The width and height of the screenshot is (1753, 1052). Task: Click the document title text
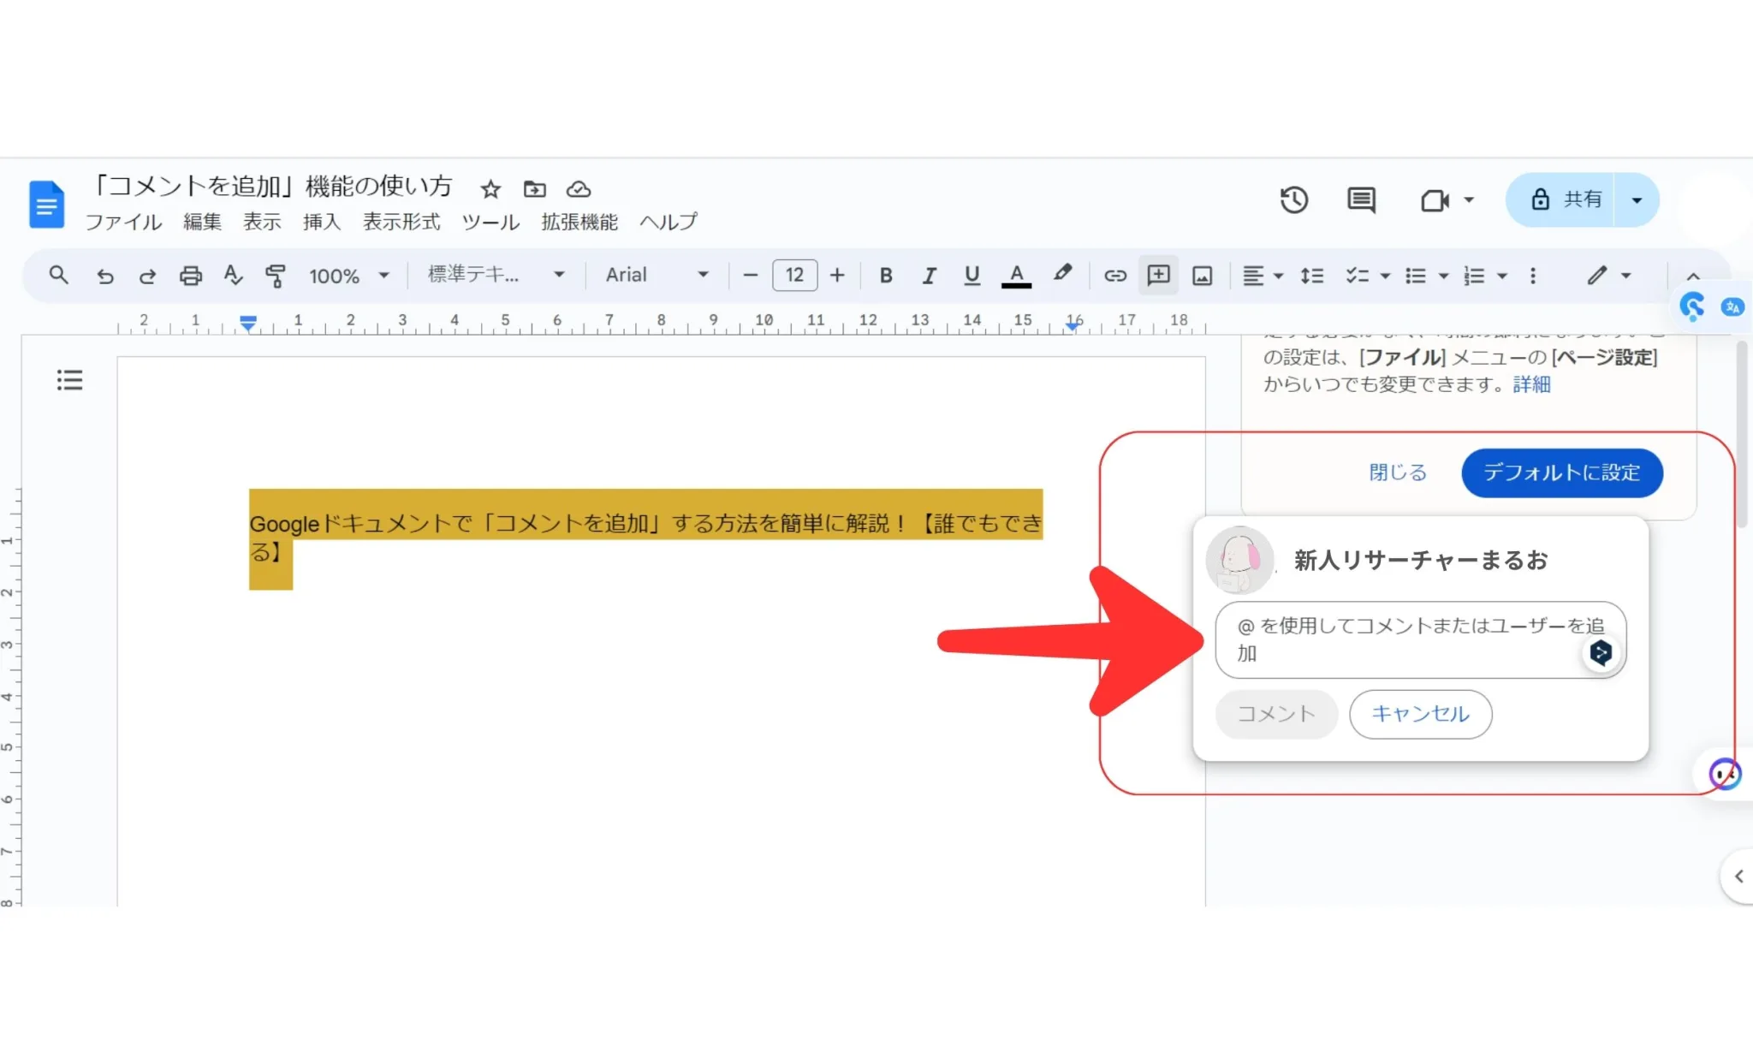[271, 187]
